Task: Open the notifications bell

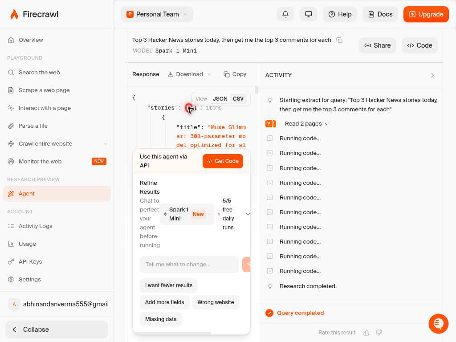Action: 285,14
